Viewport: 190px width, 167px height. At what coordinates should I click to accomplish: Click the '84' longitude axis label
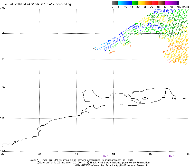113,154
